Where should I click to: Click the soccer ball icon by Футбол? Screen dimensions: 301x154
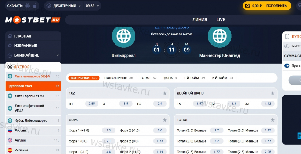(10, 67)
